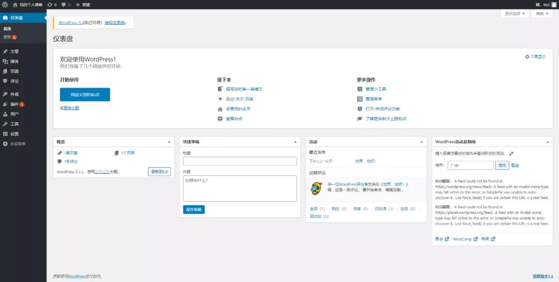Collapse the 快速草稿 widget arrow

[296, 142]
